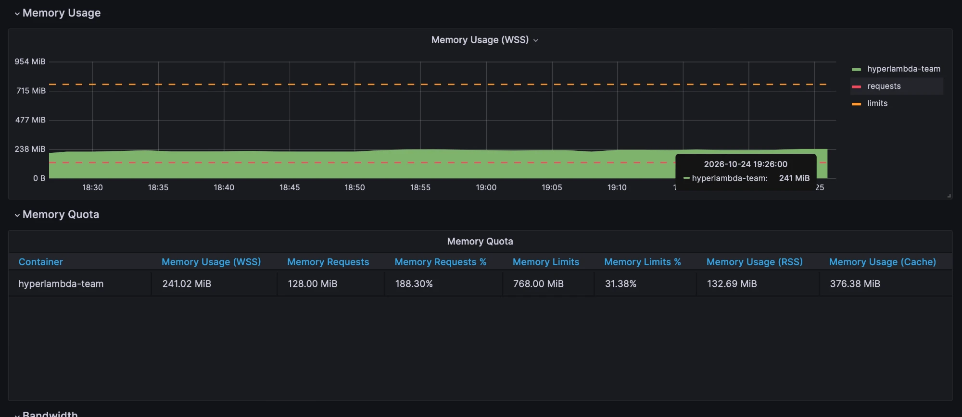Collapse the Memory Usage row

(x=57, y=13)
